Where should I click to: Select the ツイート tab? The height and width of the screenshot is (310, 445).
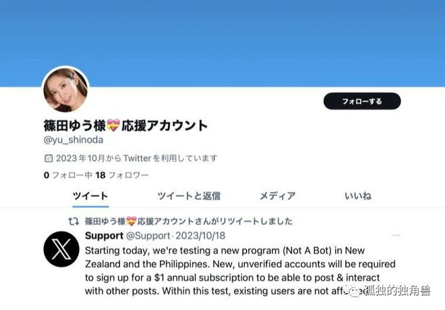tap(90, 196)
